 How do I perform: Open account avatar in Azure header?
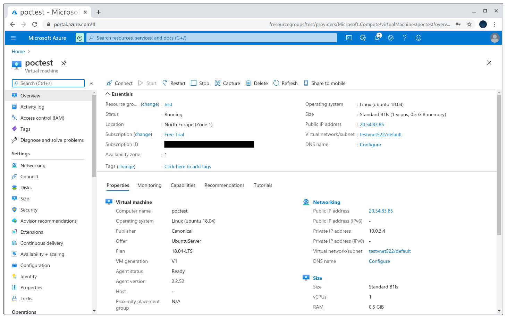[x=495, y=38]
